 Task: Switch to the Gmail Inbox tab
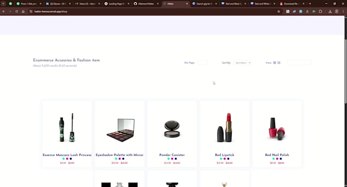(87, 4)
